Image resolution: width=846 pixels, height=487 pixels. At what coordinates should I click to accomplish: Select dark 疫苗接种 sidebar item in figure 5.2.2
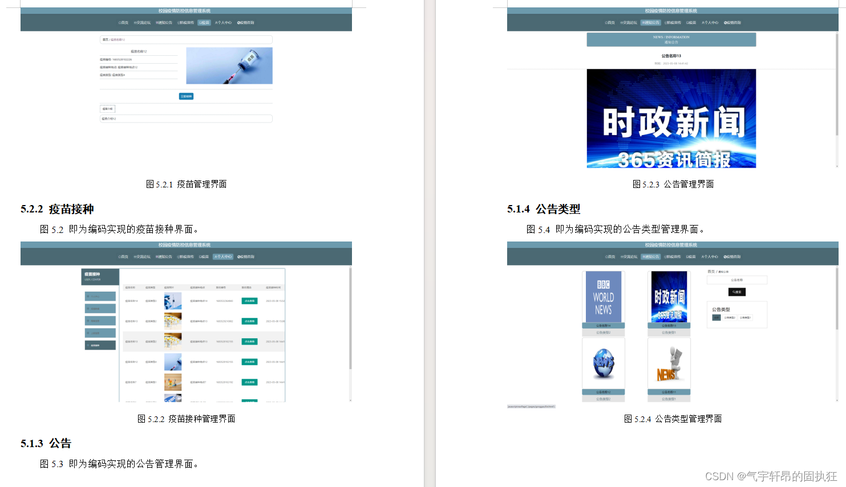[x=100, y=345]
